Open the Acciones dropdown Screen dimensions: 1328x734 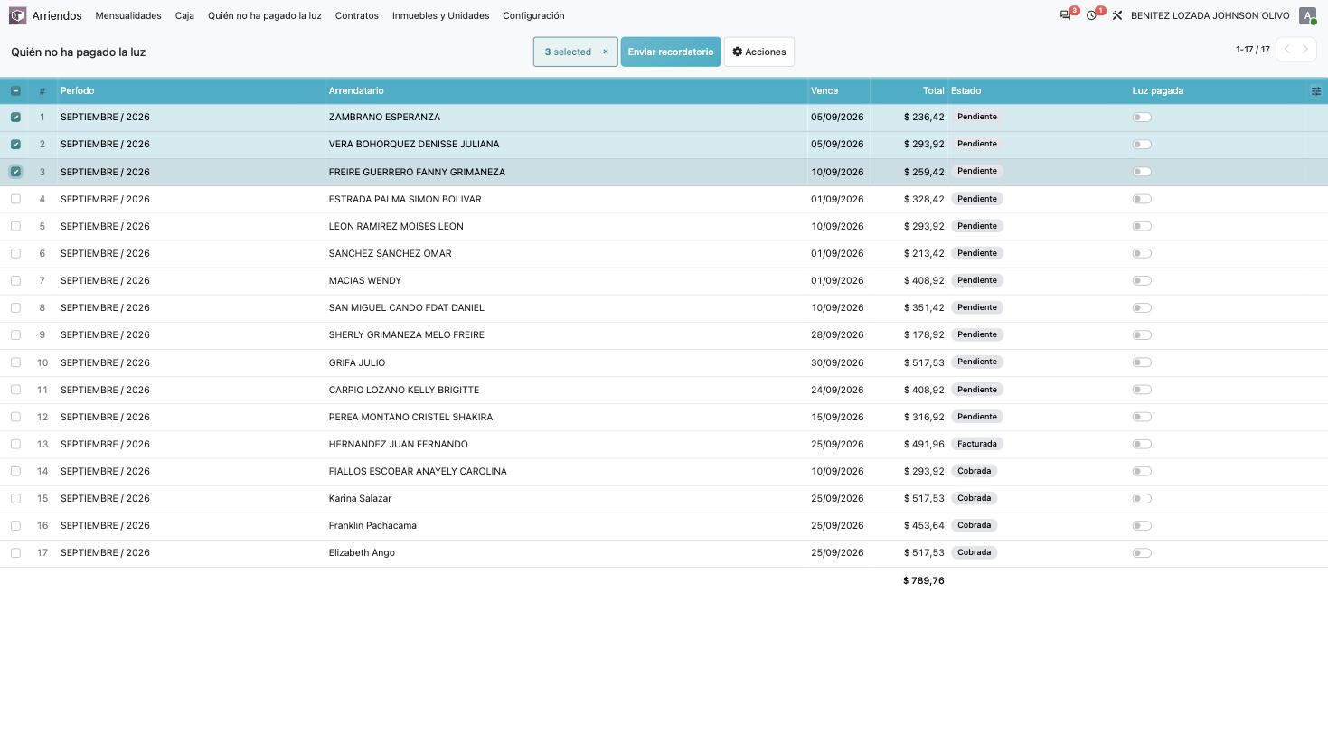[759, 52]
